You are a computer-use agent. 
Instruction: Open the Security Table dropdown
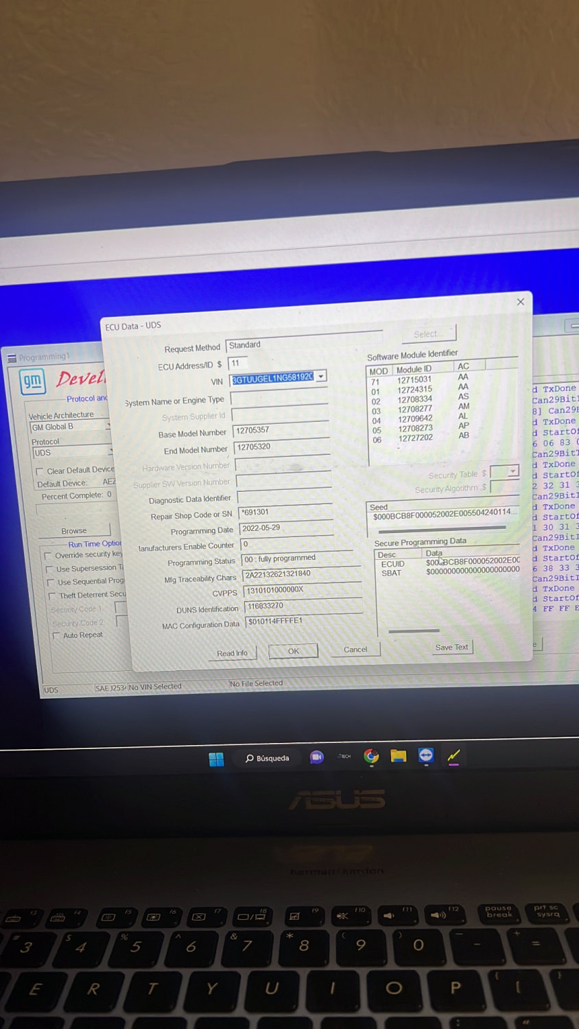(514, 471)
